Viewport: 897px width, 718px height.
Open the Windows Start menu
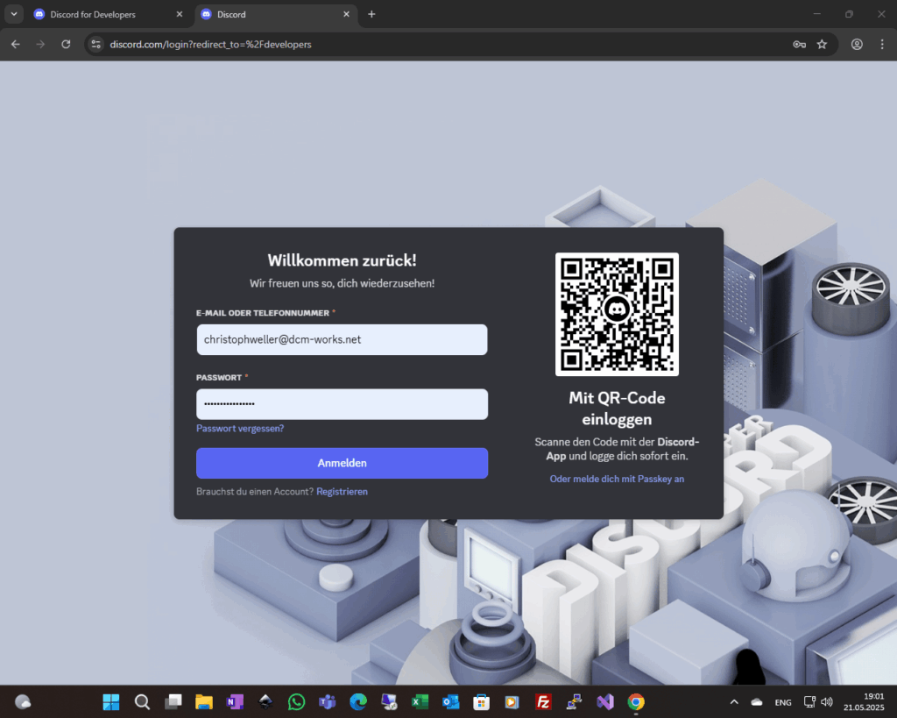[x=111, y=702]
